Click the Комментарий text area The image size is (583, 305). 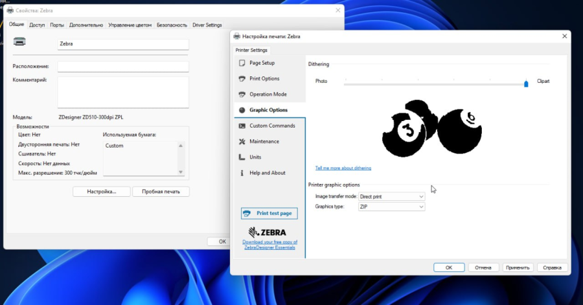point(123,92)
